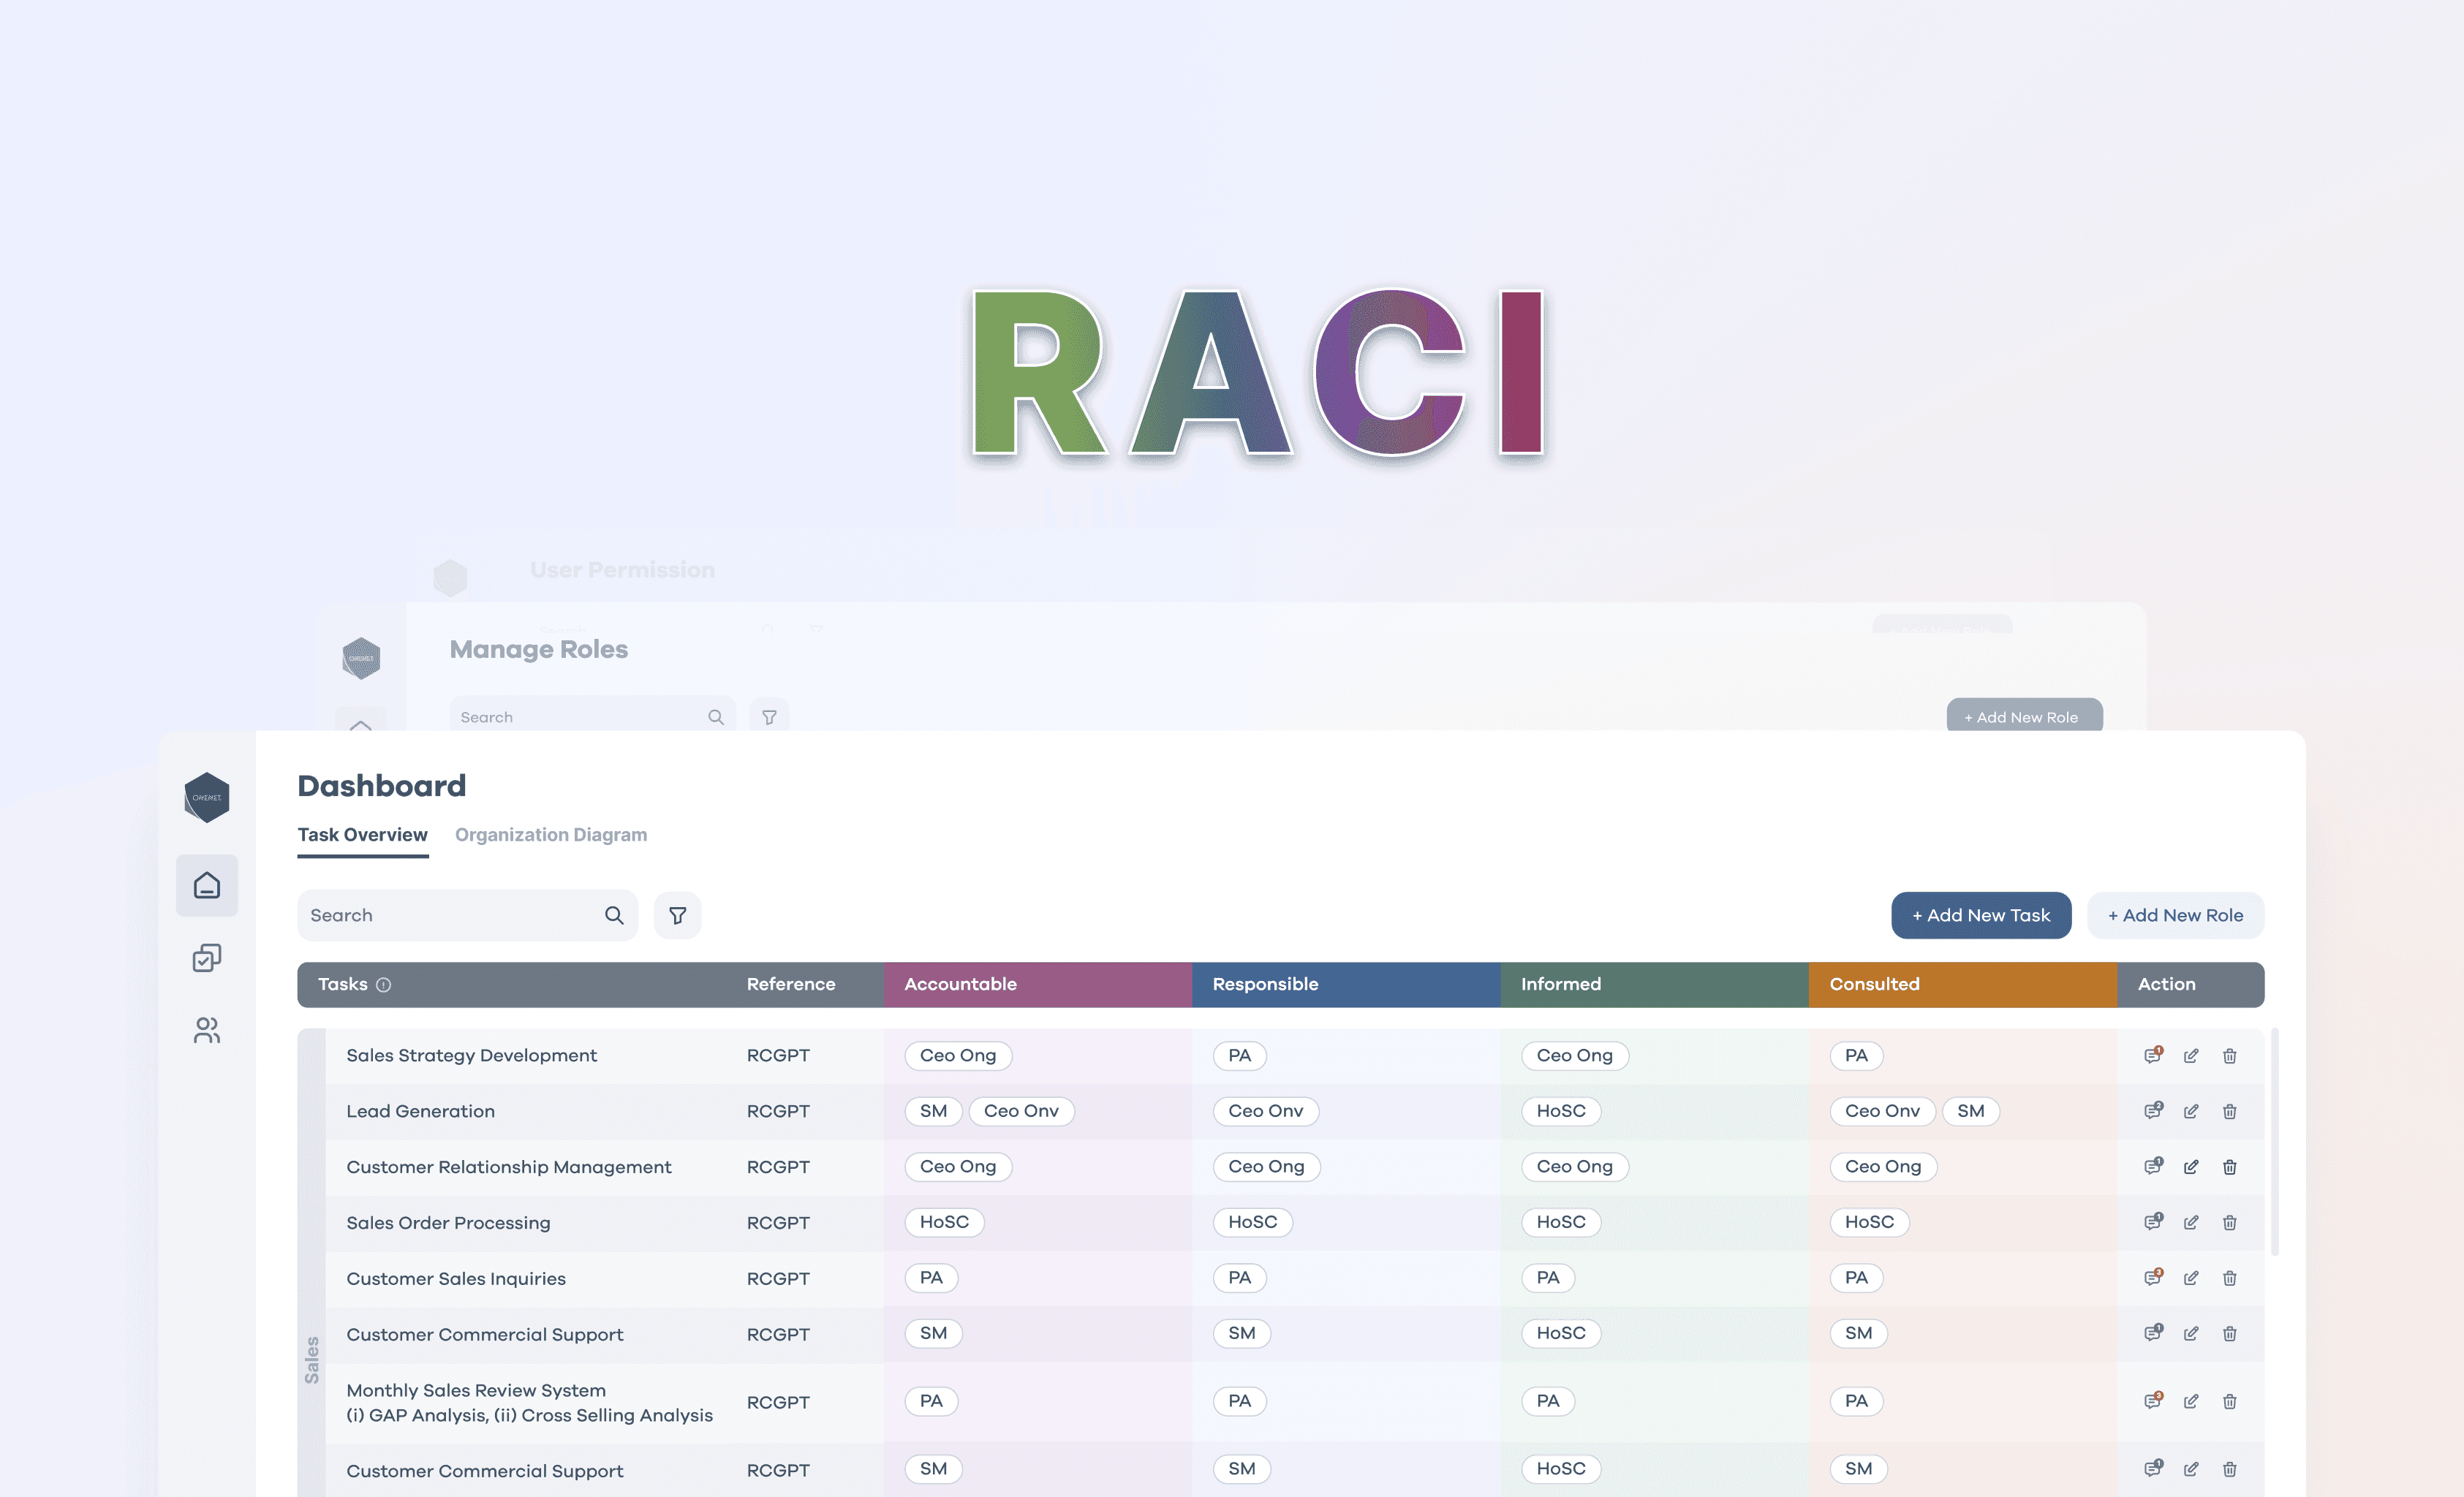The image size is (2464, 1497).
Task: Edit the Sales Order Processing row
Action: click(x=2191, y=1223)
